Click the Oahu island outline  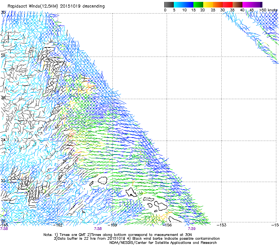tap(131, 192)
